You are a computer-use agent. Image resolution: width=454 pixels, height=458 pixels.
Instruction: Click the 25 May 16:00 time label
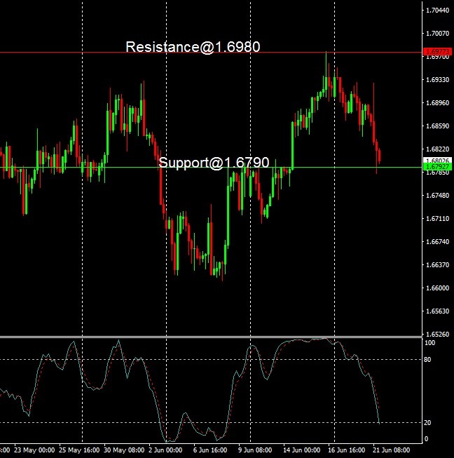click(x=79, y=450)
